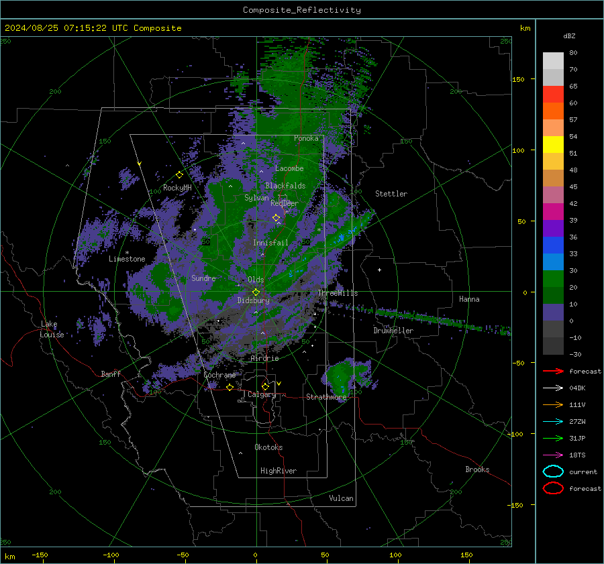Click the Drumheller town label
The width and height of the screenshot is (604, 564).
[x=393, y=331]
